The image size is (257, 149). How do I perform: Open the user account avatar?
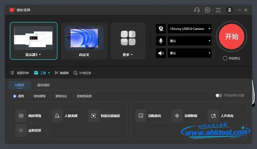coord(229,10)
